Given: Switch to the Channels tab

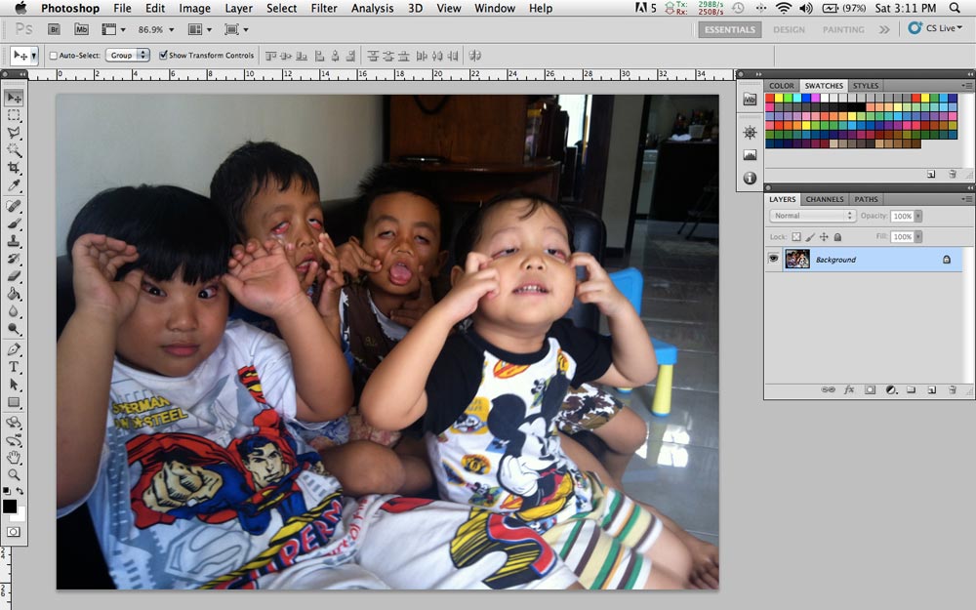Looking at the screenshot, I should click(825, 199).
